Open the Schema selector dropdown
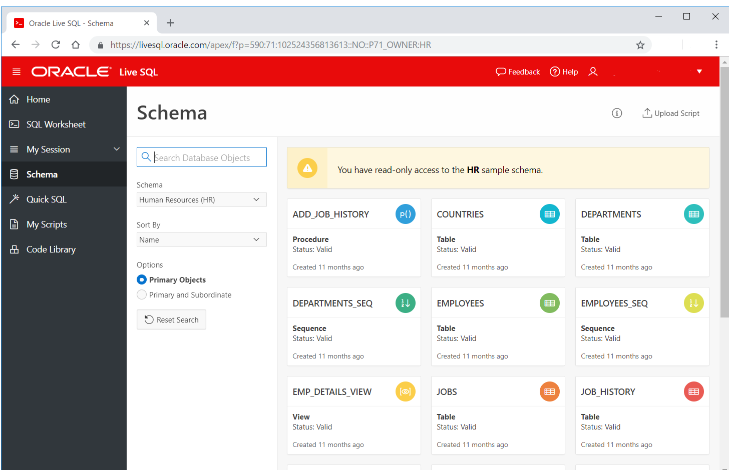This screenshot has width=729, height=470. (x=201, y=199)
